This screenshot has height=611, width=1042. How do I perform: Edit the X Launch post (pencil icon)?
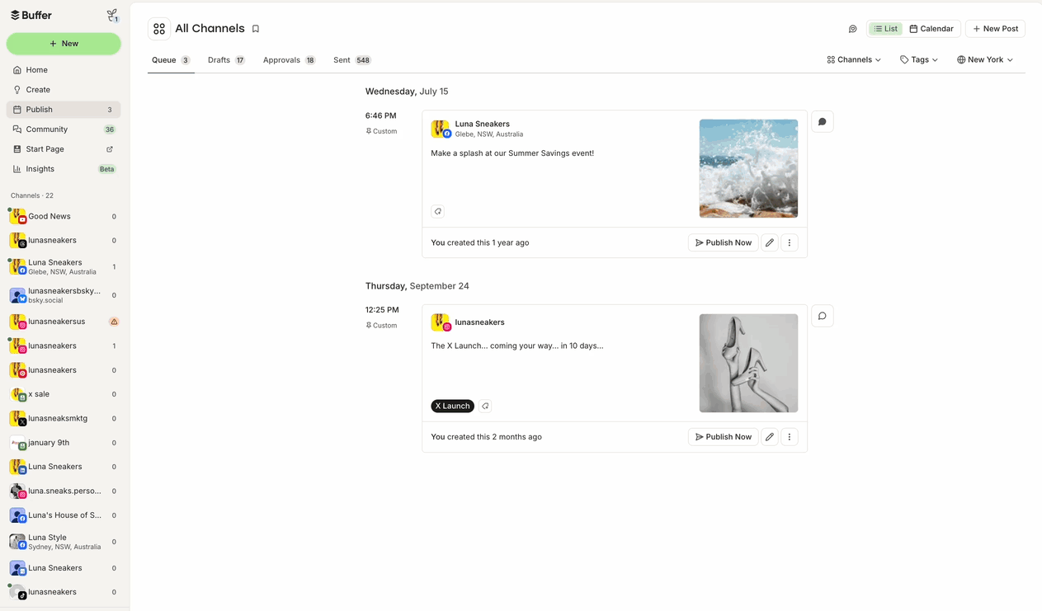click(770, 437)
